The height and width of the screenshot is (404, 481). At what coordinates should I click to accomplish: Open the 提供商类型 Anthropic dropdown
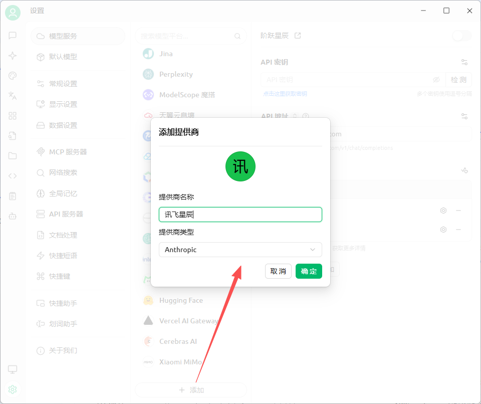pos(241,250)
